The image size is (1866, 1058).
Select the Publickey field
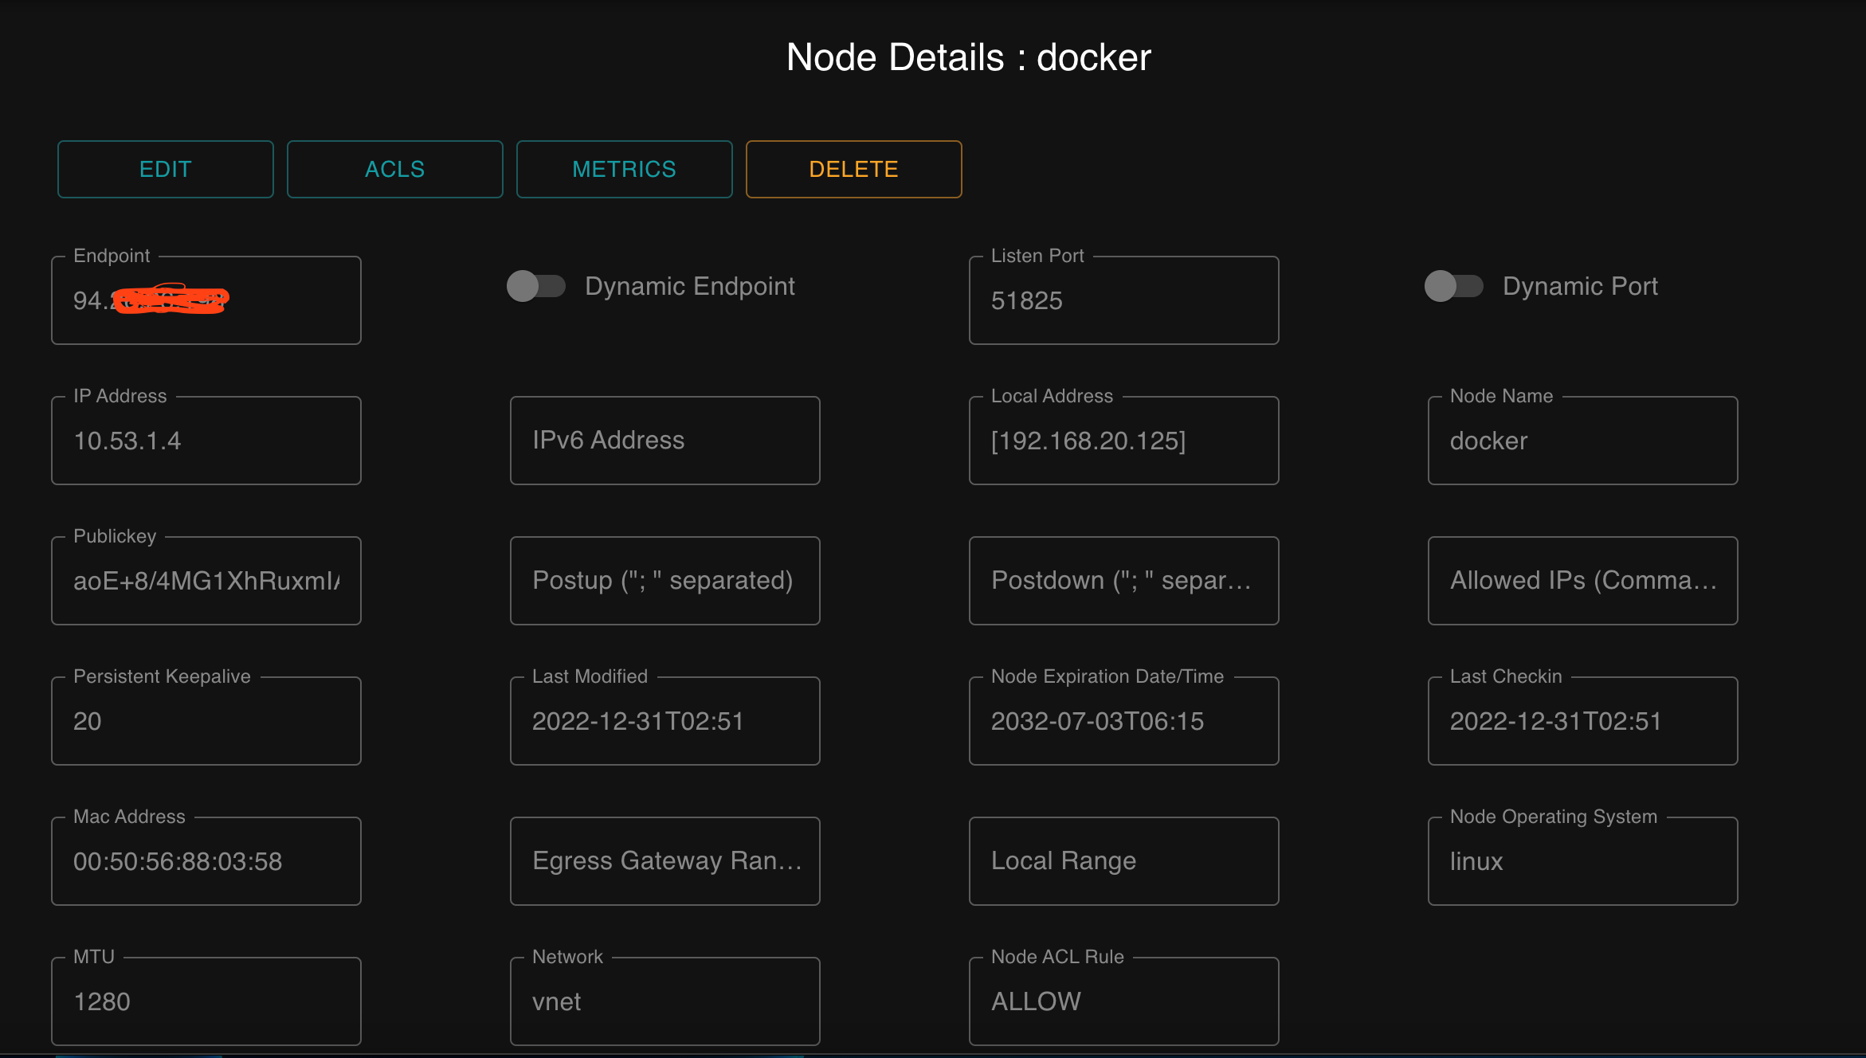(206, 581)
